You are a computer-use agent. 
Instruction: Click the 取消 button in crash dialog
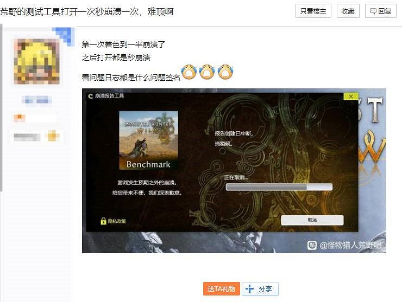(312, 220)
